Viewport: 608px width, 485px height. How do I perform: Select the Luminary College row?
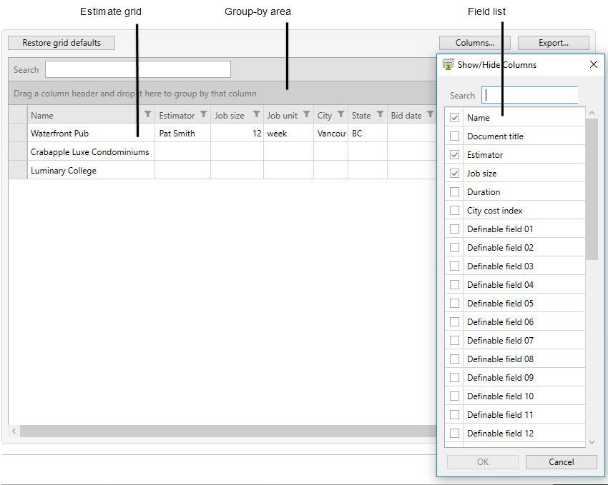(x=63, y=171)
